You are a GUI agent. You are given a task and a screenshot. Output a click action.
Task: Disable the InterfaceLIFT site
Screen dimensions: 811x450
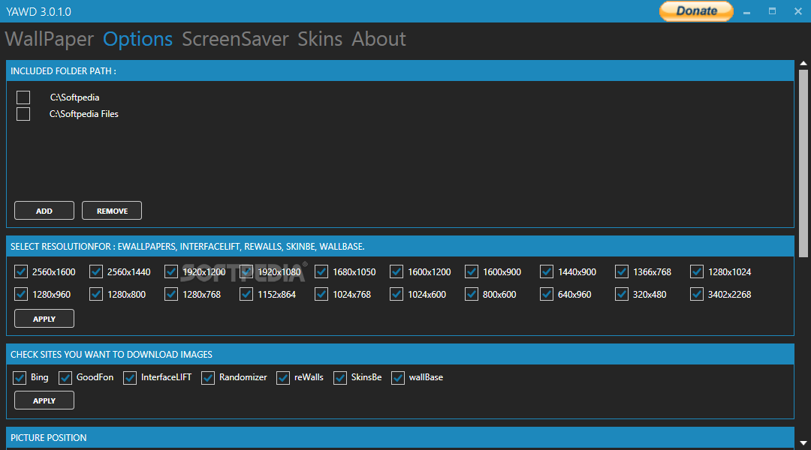tap(130, 378)
